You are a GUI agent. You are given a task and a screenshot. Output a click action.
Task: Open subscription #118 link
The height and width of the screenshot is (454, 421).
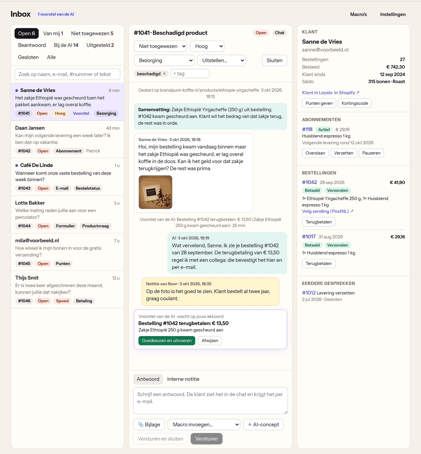[307, 130]
